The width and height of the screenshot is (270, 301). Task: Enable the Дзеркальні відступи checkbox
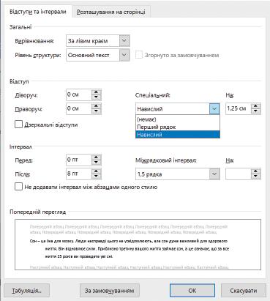pos(18,125)
